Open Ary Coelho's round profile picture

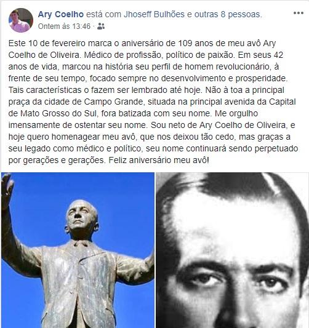(21, 20)
